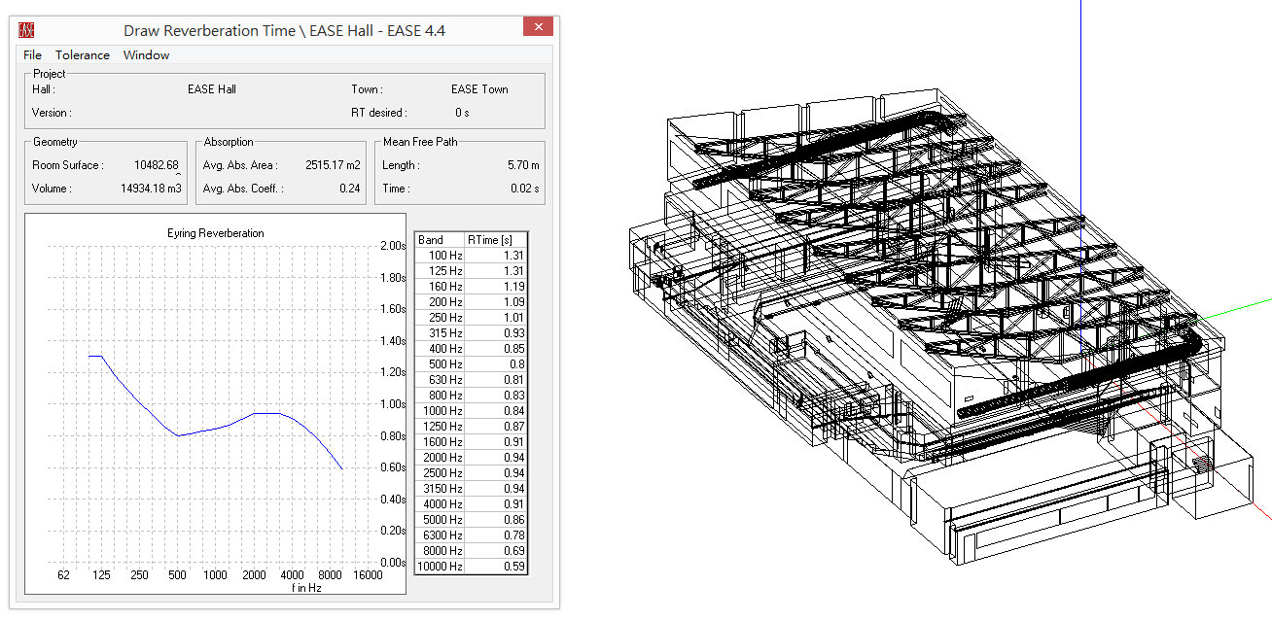Select the 125 Hz band row

click(x=471, y=271)
